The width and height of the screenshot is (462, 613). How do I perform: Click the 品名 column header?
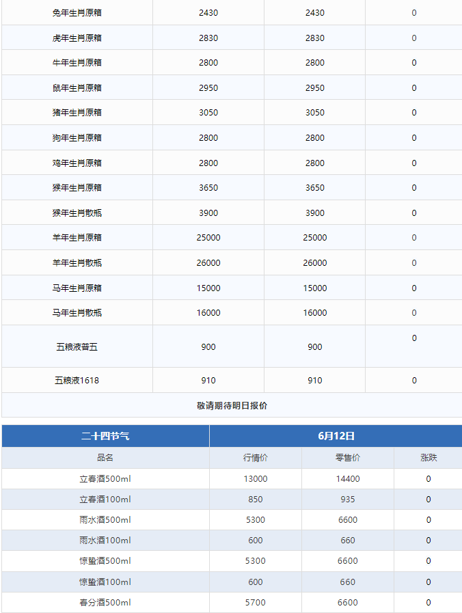[105, 458]
